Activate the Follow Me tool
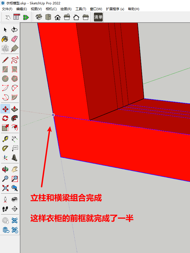Viewport: 190px width, 253px height. click(15, 118)
